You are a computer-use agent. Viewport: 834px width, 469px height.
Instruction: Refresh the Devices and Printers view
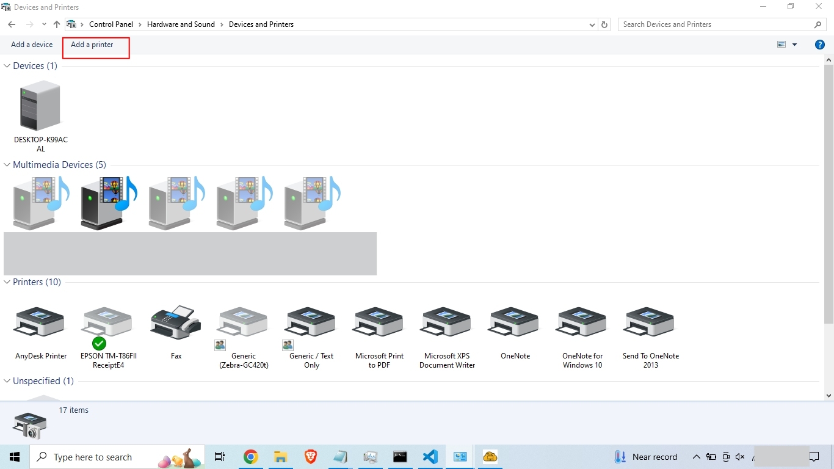pos(604,24)
